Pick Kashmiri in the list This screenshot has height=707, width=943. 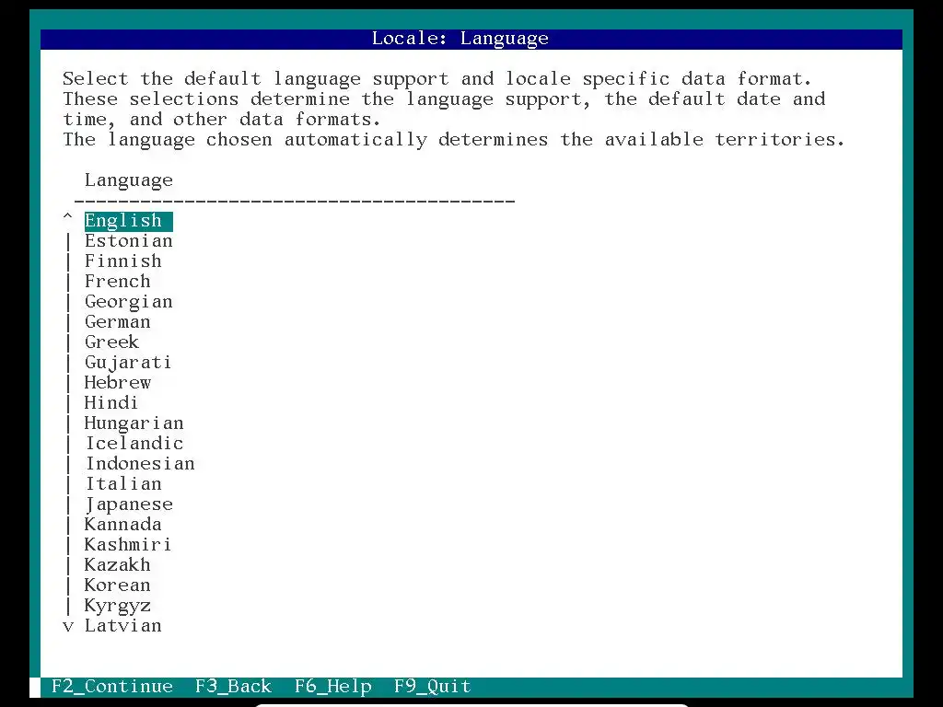[128, 545]
